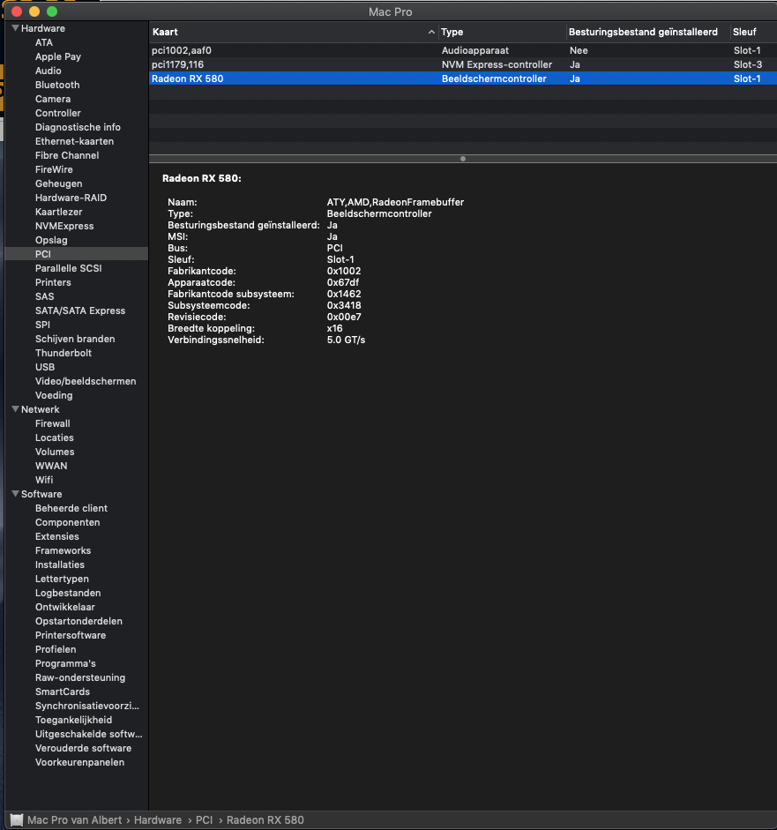Open SATA/SATA Express in the sidebar
Screen dimensions: 777x830
click(x=80, y=310)
